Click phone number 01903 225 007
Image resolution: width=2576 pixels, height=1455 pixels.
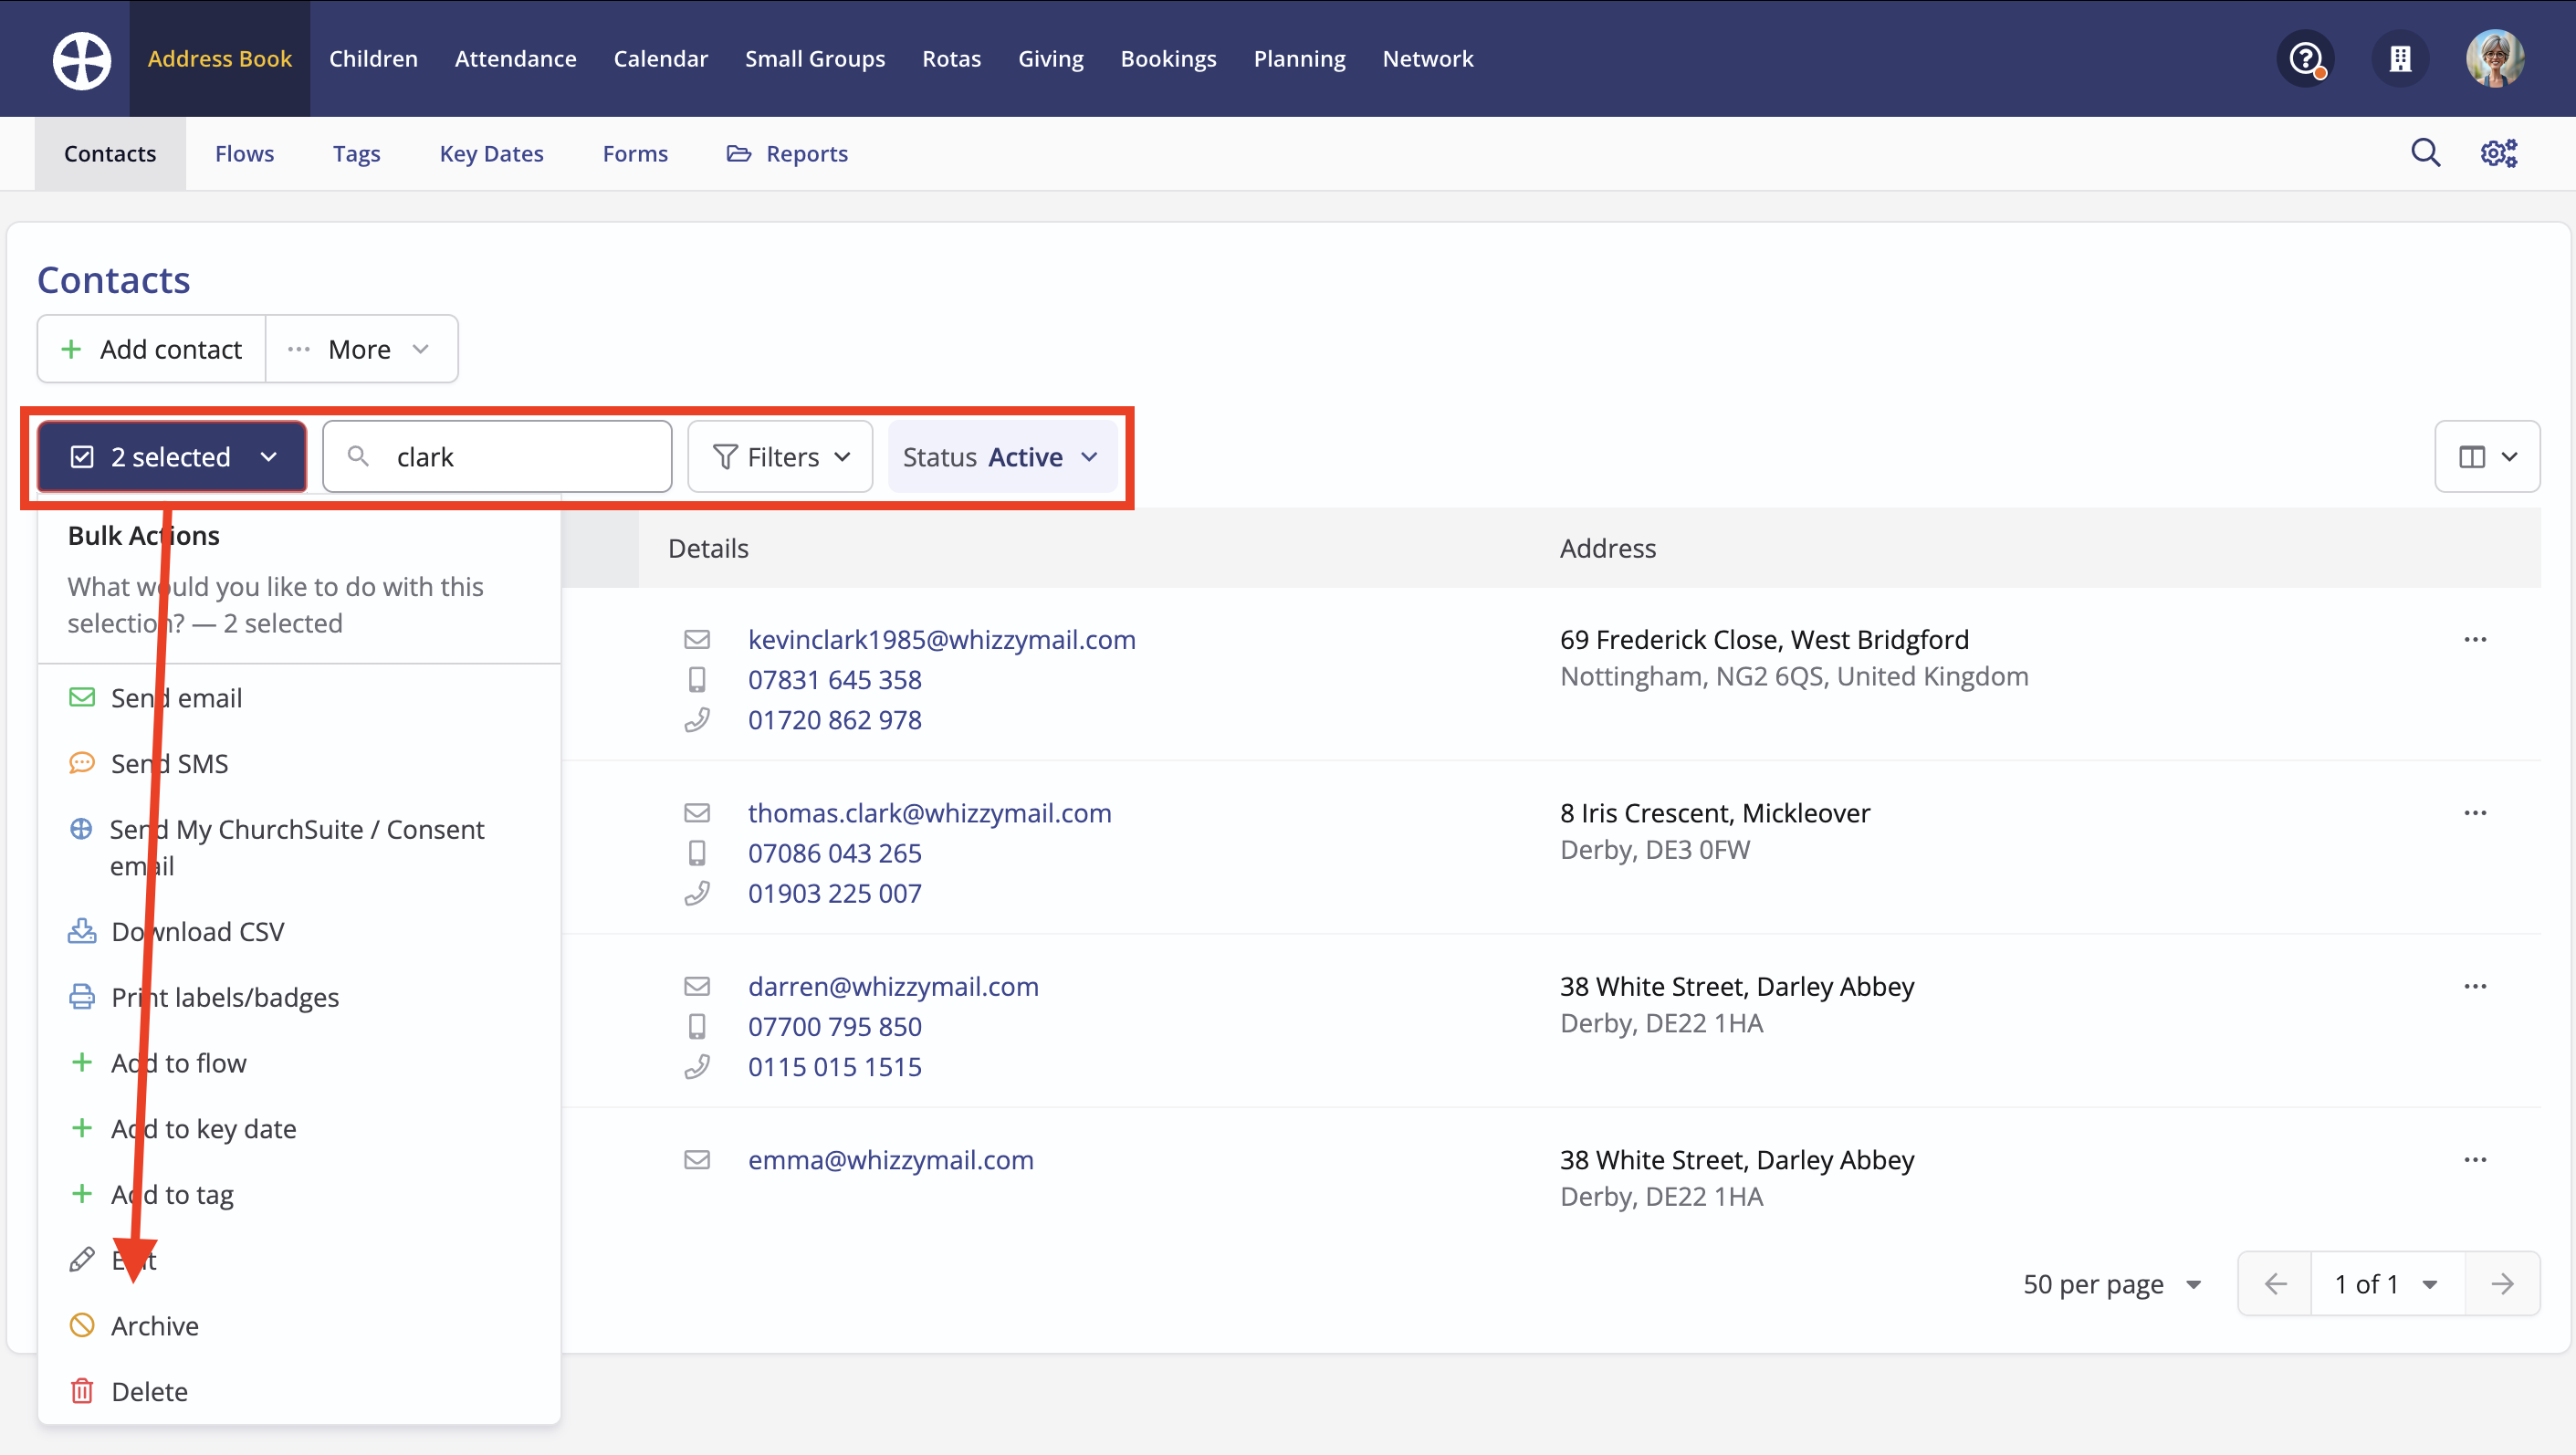[834, 893]
